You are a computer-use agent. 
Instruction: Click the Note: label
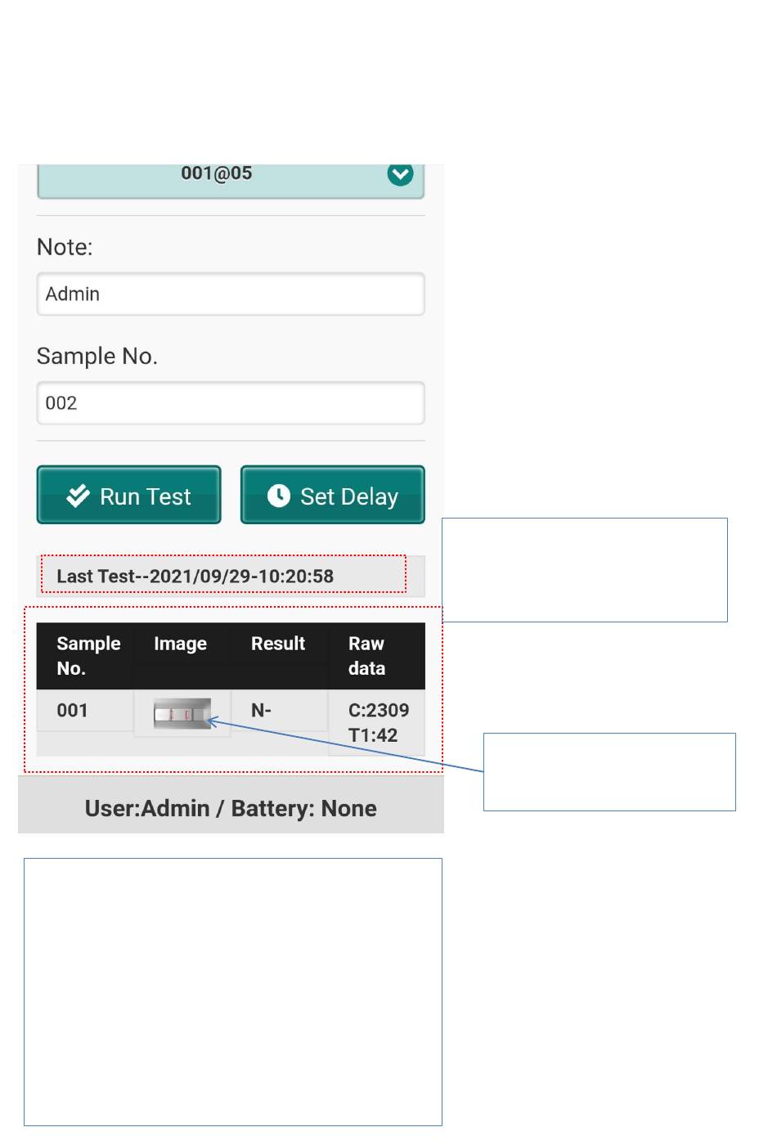point(65,247)
